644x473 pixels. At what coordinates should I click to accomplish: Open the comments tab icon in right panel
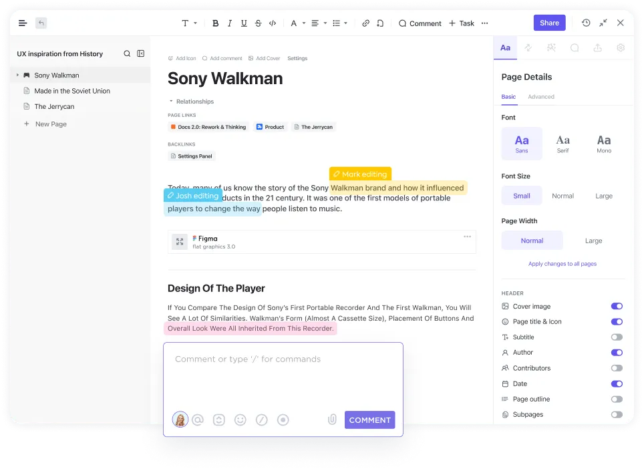(575, 47)
